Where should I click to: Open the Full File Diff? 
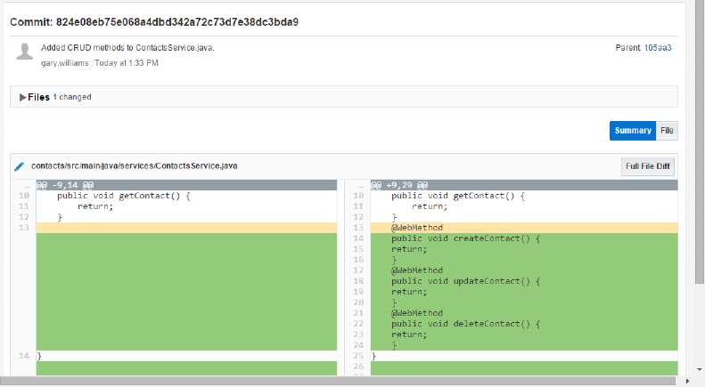click(647, 166)
